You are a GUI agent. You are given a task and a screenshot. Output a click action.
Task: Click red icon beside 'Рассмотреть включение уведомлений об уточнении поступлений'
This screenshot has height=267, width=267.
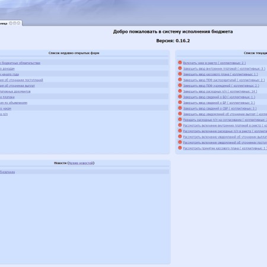pyautogui.click(x=180, y=142)
